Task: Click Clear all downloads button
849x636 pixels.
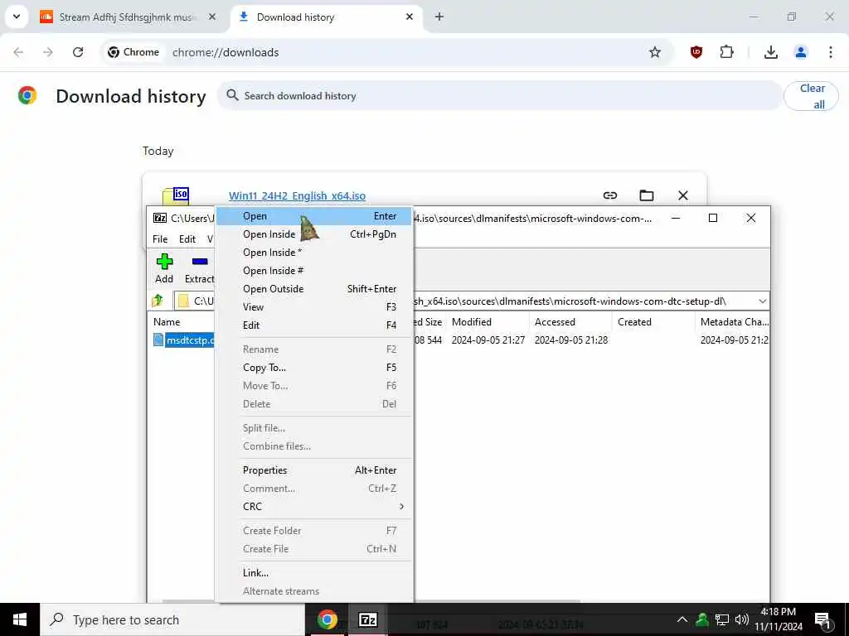Action: click(x=811, y=96)
